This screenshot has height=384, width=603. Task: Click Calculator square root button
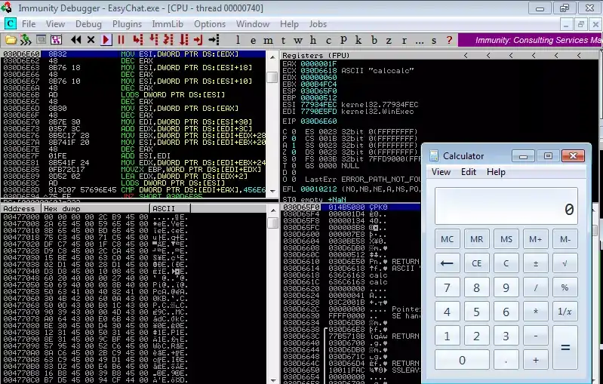click(565, 263)
